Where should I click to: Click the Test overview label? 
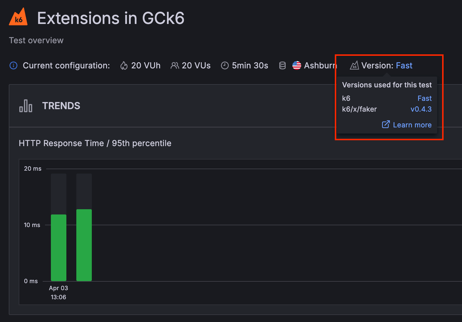[36, 40]
